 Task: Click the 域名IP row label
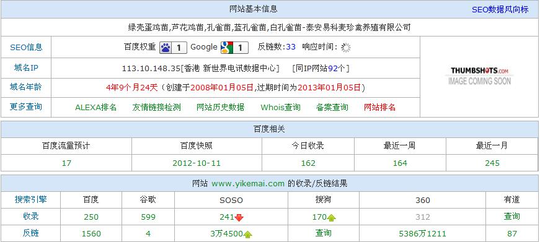[26, 67]
